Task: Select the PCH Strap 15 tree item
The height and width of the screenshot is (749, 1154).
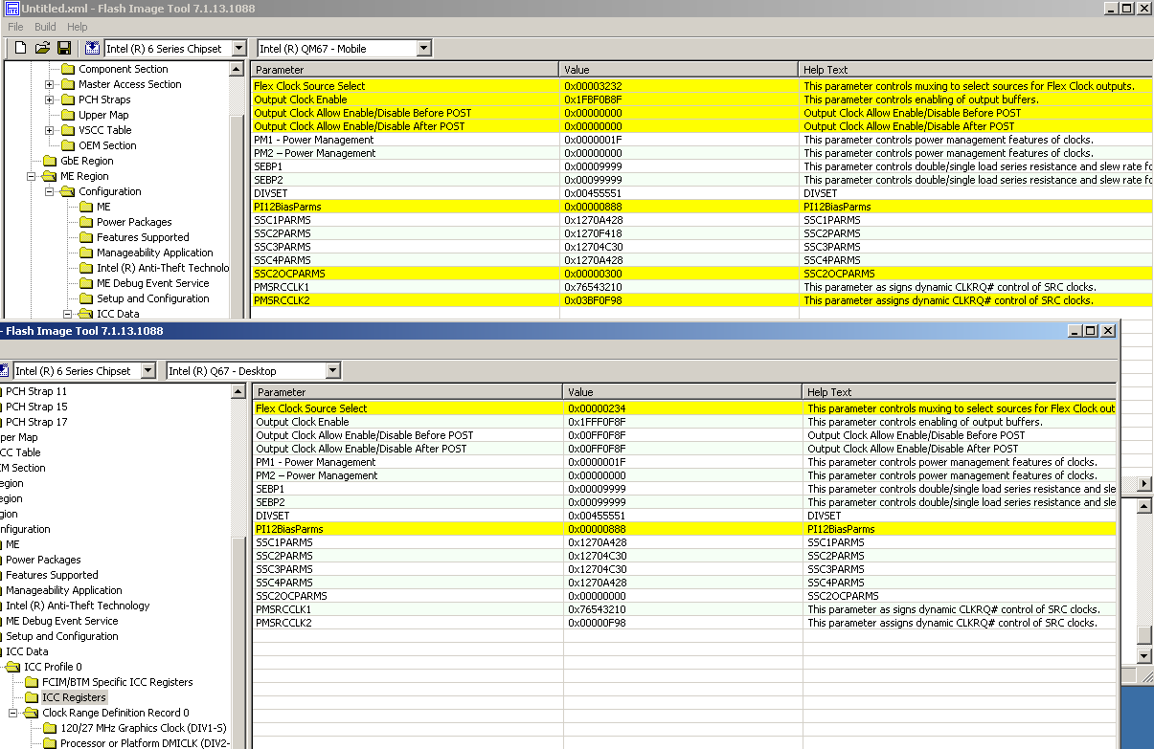Action: [x=36, y=407]
